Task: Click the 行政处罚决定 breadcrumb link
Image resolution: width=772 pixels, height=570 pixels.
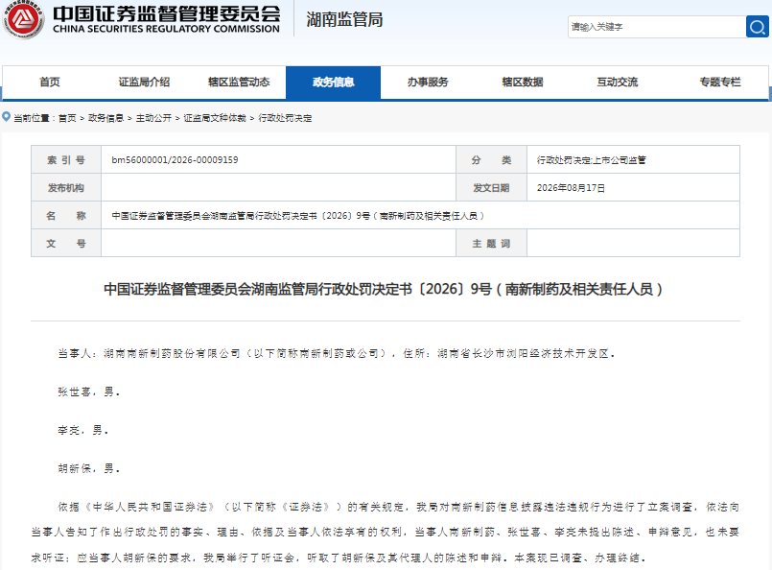Action: point(285,118)
